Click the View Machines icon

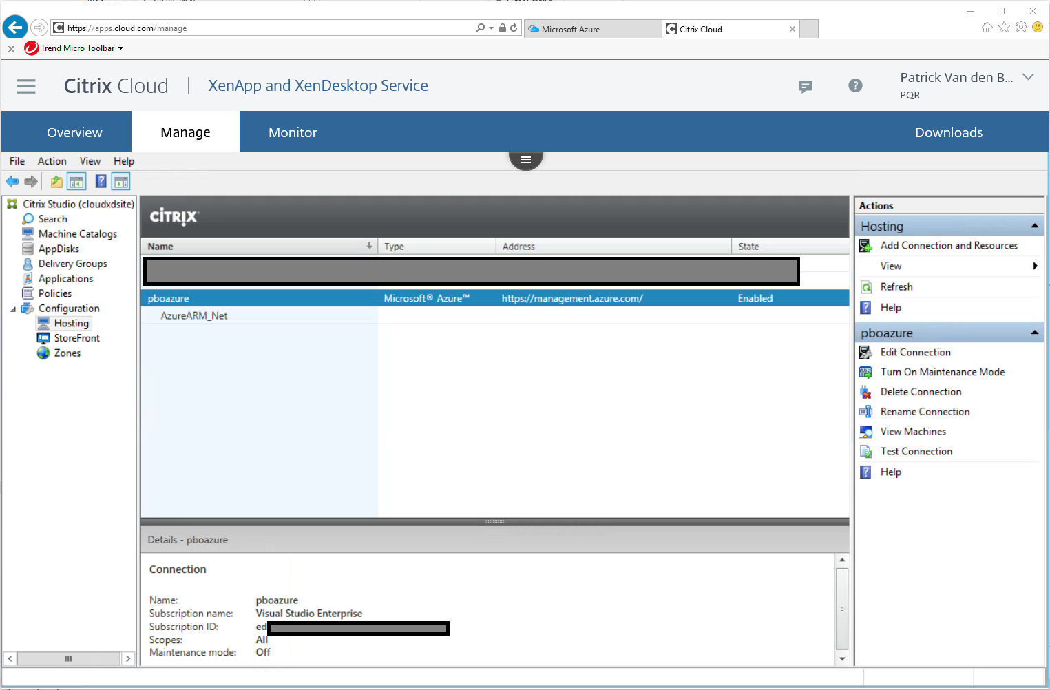point(866,432)
